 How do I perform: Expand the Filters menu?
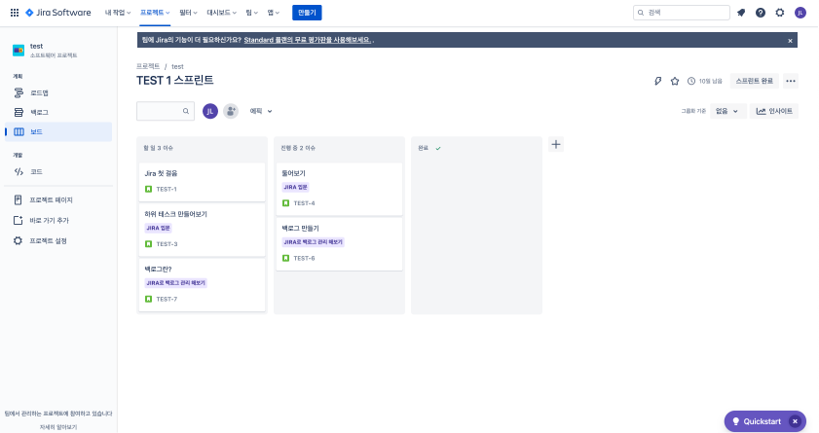(x=188, y=13)
